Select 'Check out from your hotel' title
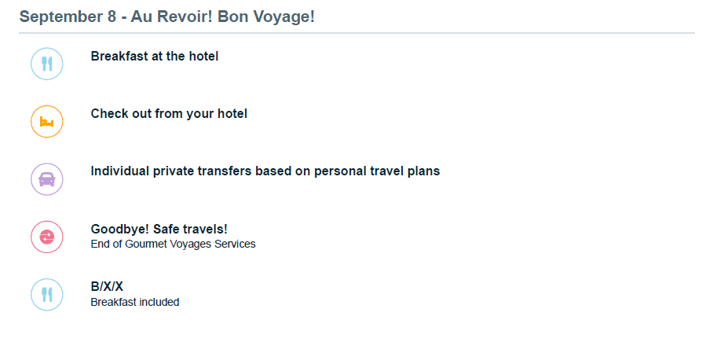706x342 pixels. (x=169, y=114)
